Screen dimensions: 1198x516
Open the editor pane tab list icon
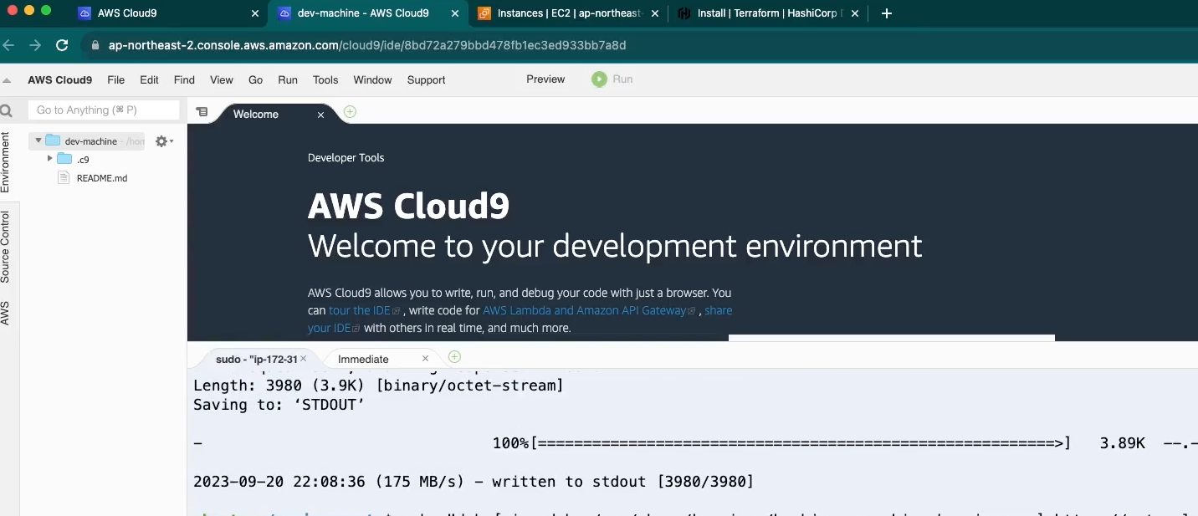[202, 112]
